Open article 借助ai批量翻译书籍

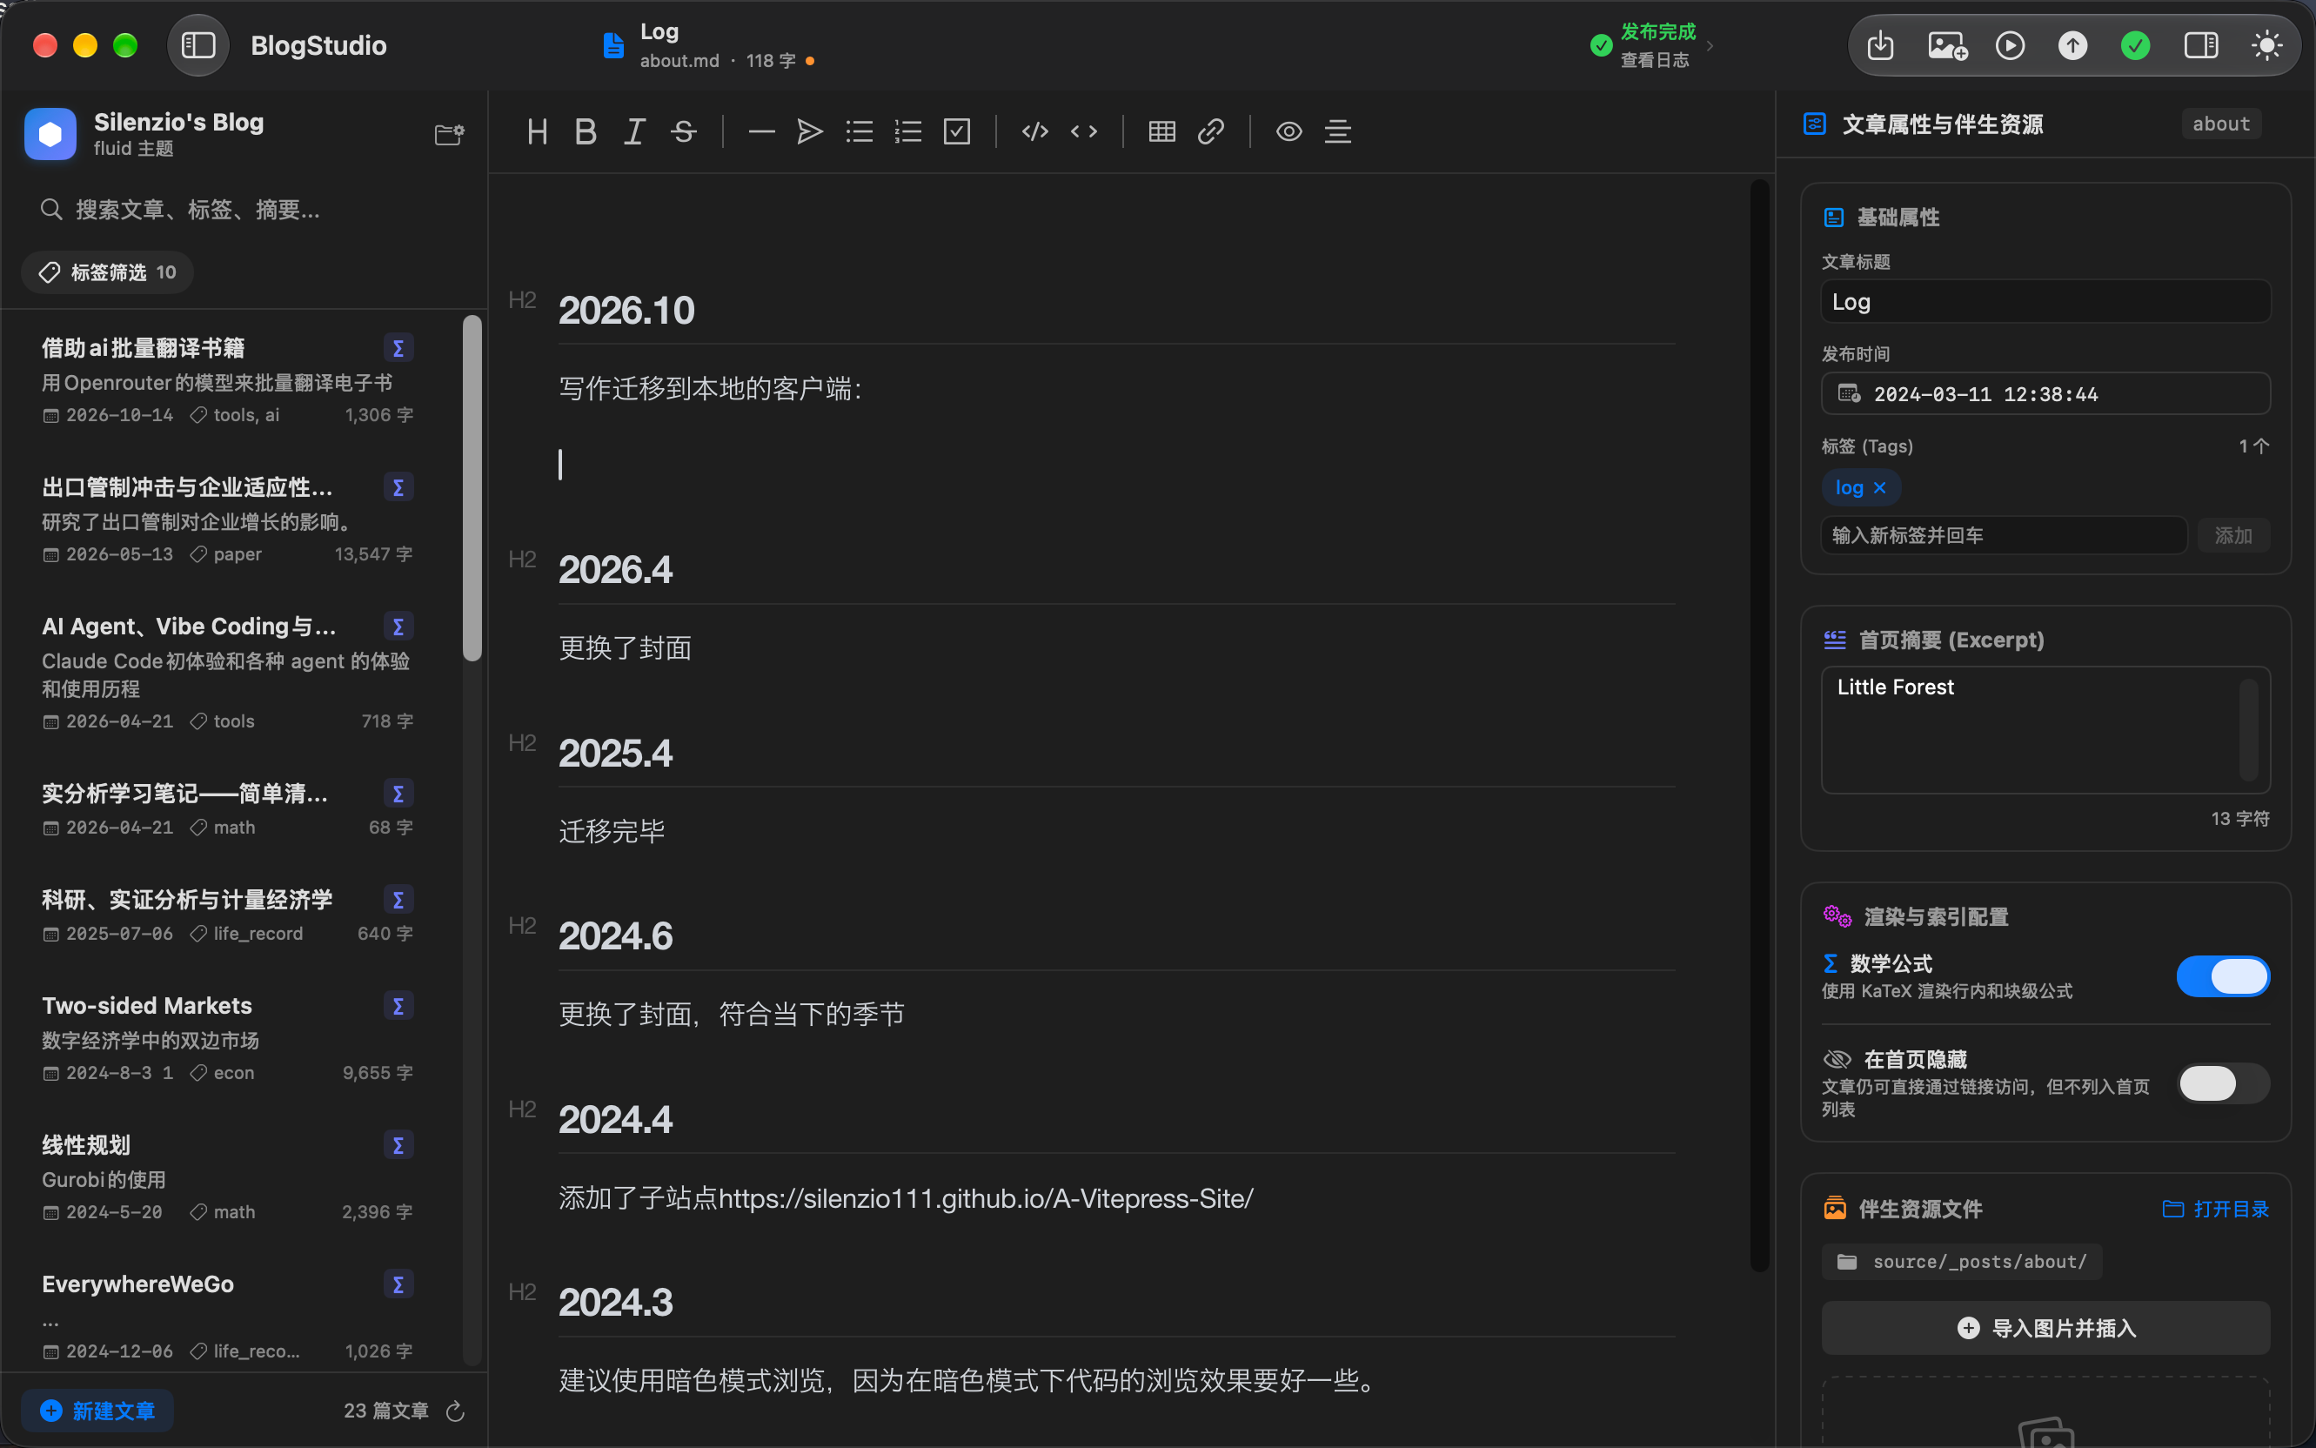point(227,380)
